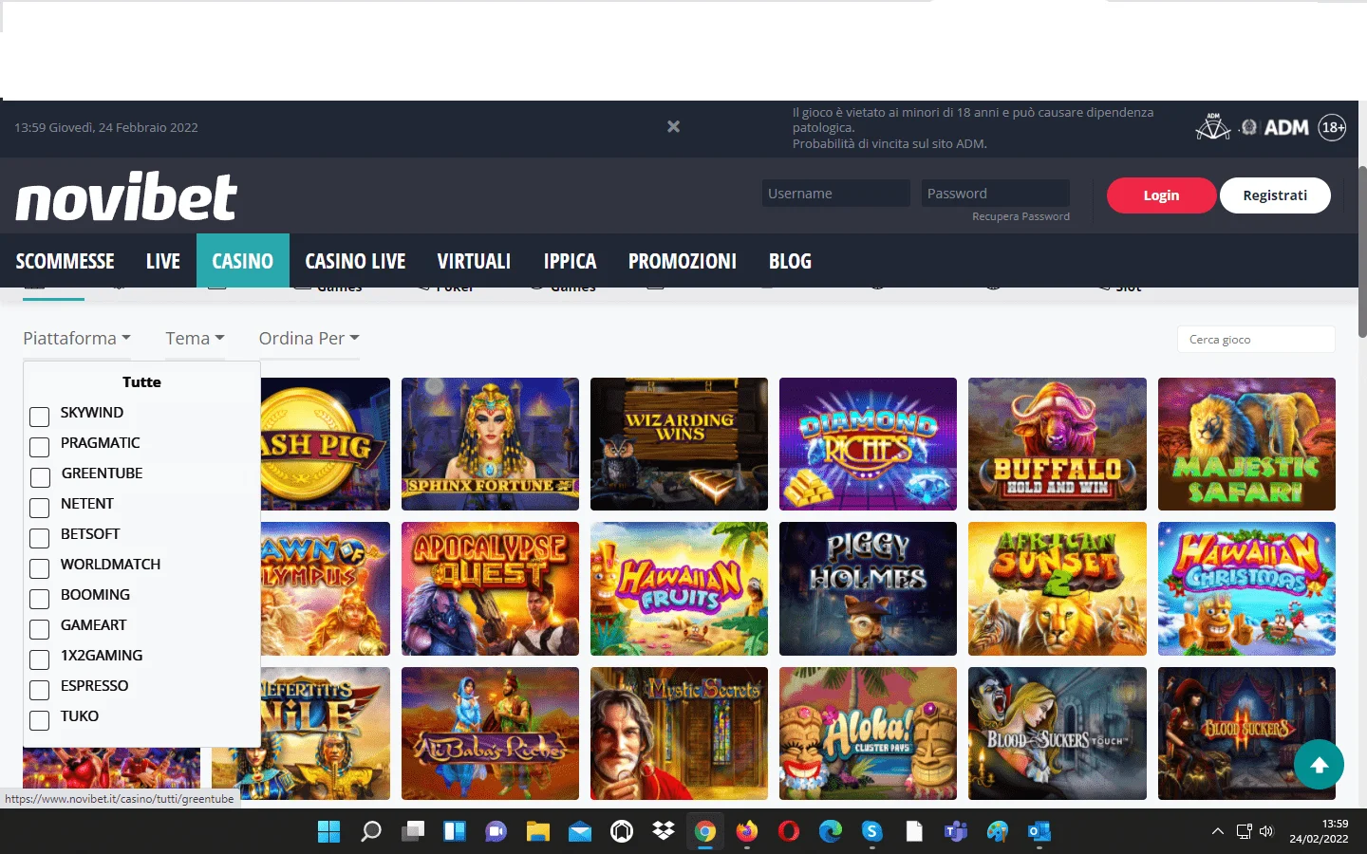Screen dimensions: 1367x854
Task: Focus the Password field
Action: coord(996,194)
